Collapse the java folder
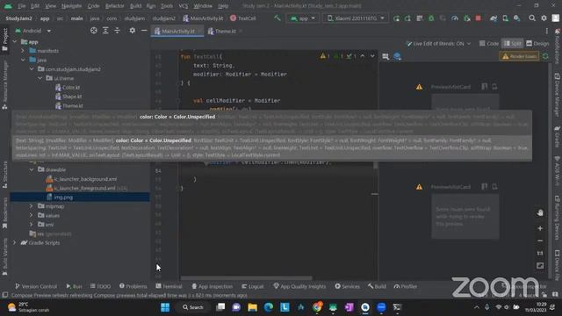The height and width of the screenshot is (316, 562). point(24,60)
